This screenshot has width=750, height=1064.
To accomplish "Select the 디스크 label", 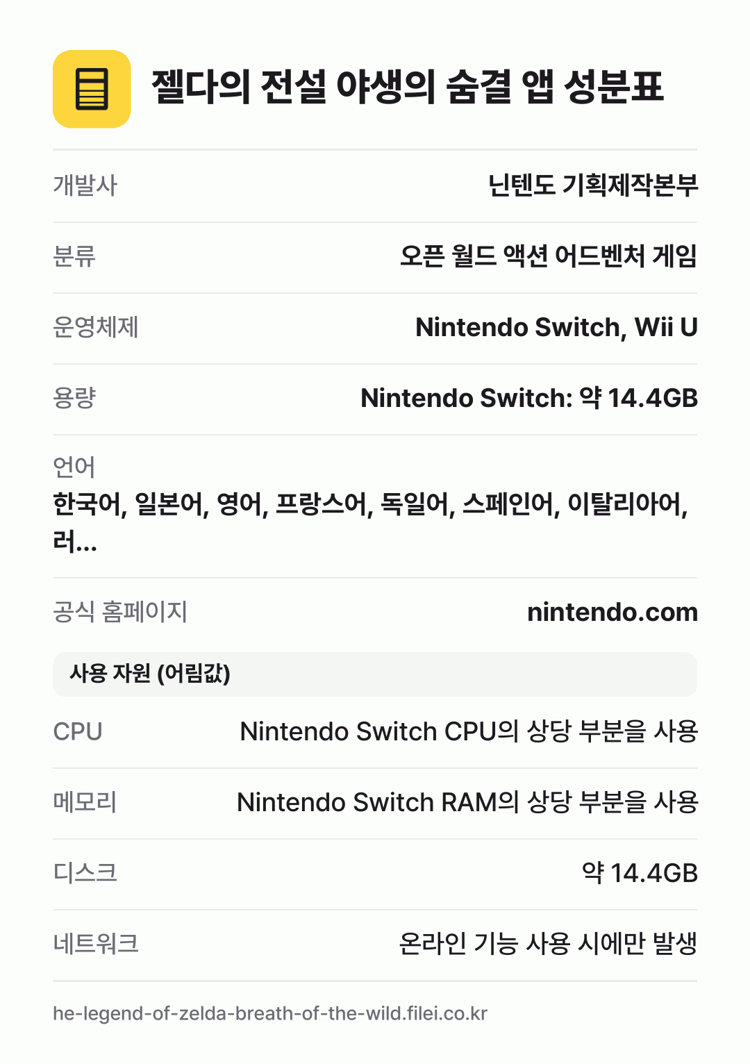I will (x=85, y=873).
